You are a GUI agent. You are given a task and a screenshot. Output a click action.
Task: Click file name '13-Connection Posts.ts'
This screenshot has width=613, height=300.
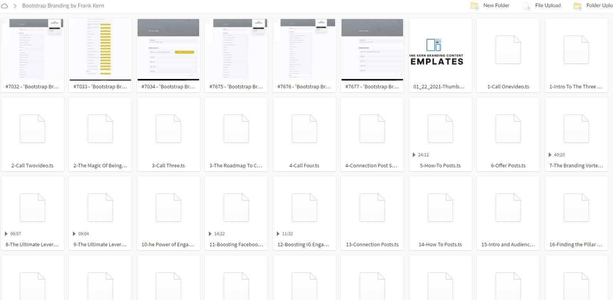click(372, 244)
